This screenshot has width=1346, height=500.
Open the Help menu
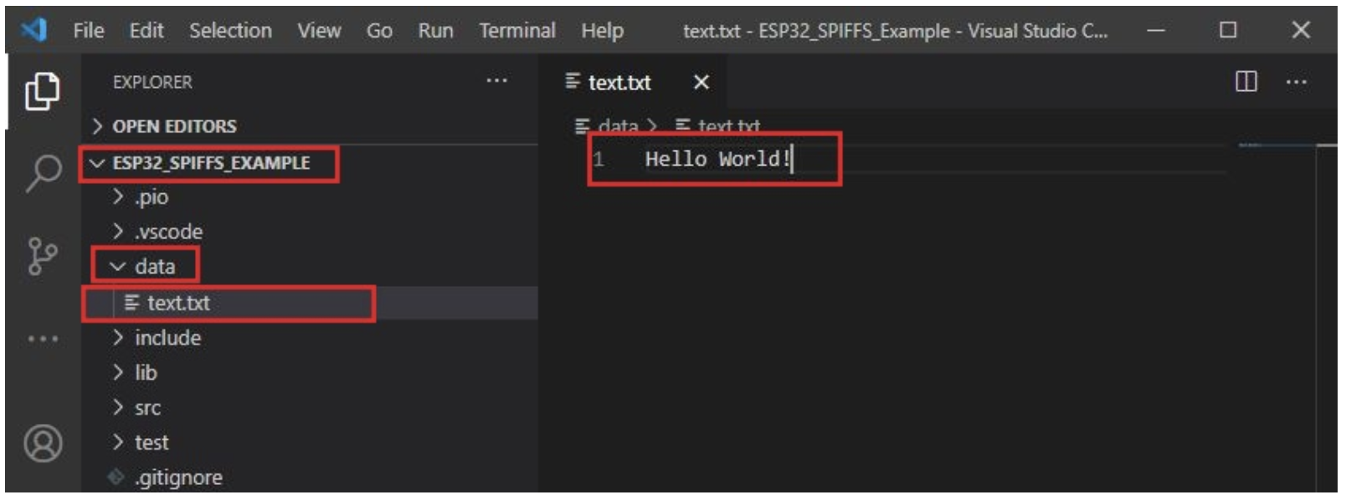click(602, 31)
